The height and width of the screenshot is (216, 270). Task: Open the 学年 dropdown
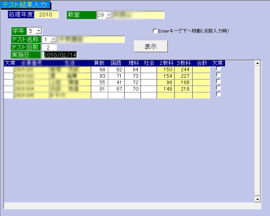click(39, 31)
